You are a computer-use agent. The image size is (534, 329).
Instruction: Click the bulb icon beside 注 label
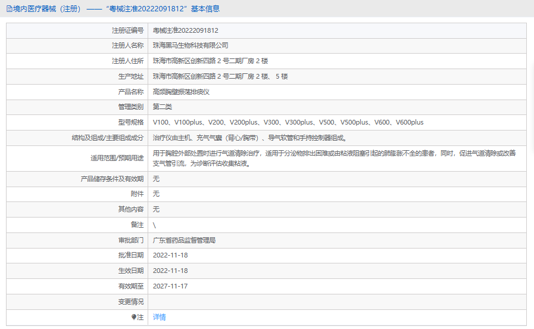click(x=134, y=317)
